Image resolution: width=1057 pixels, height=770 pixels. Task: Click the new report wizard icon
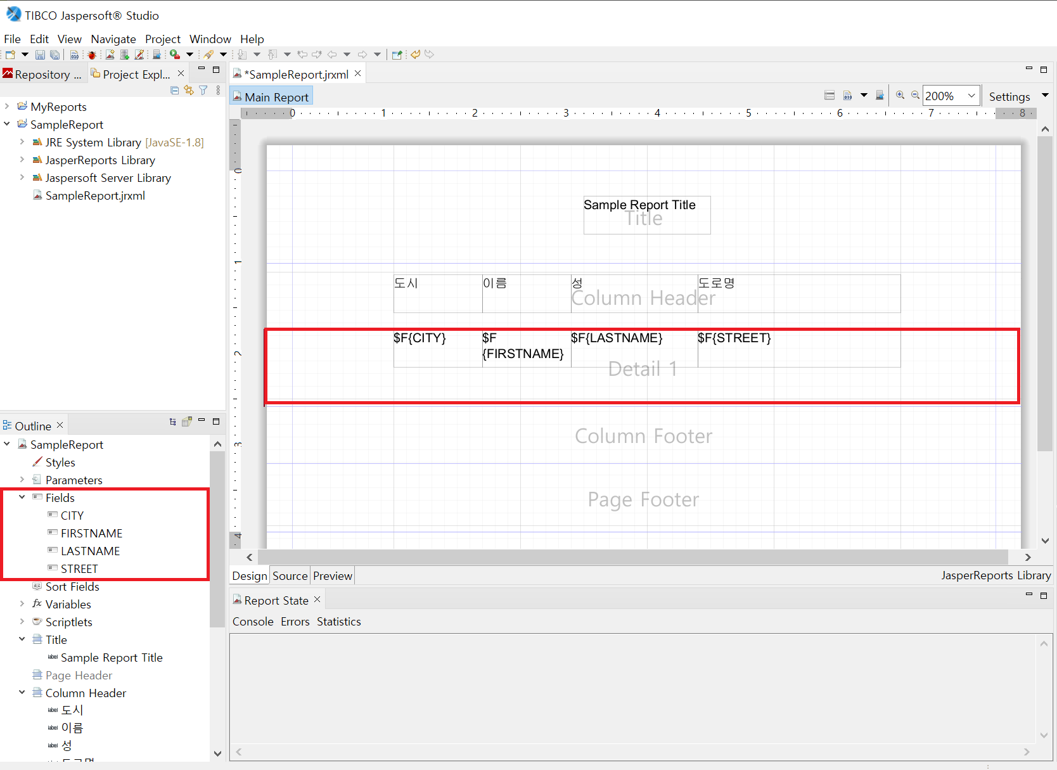pos(110,55)
